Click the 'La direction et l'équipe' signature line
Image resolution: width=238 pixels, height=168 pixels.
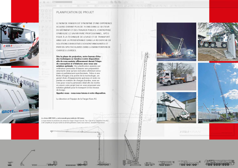pos(76,99)
